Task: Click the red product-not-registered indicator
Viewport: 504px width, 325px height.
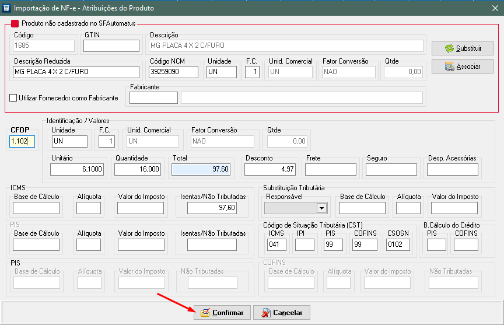Action: pyautogui.click(x=15, y=24)
